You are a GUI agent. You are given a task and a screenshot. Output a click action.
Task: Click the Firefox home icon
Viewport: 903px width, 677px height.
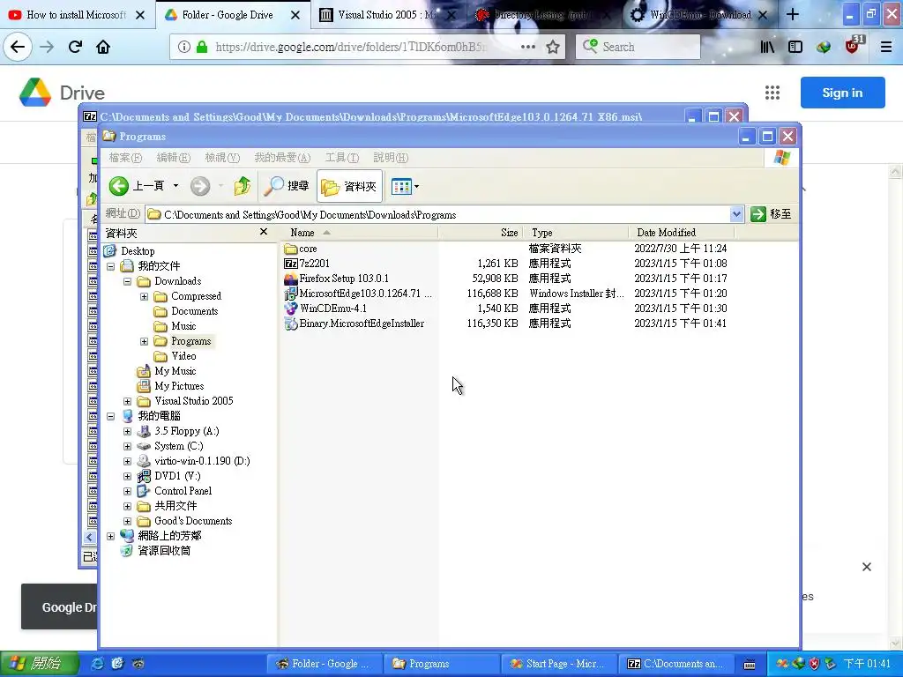tap(103, 47)
